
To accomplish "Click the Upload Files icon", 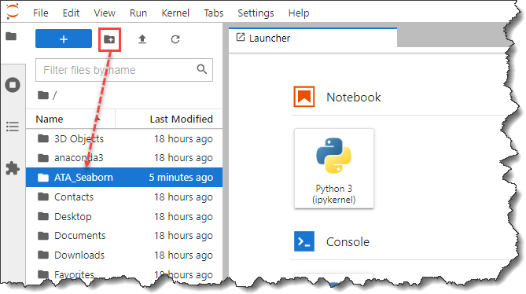I will [142, 39].
